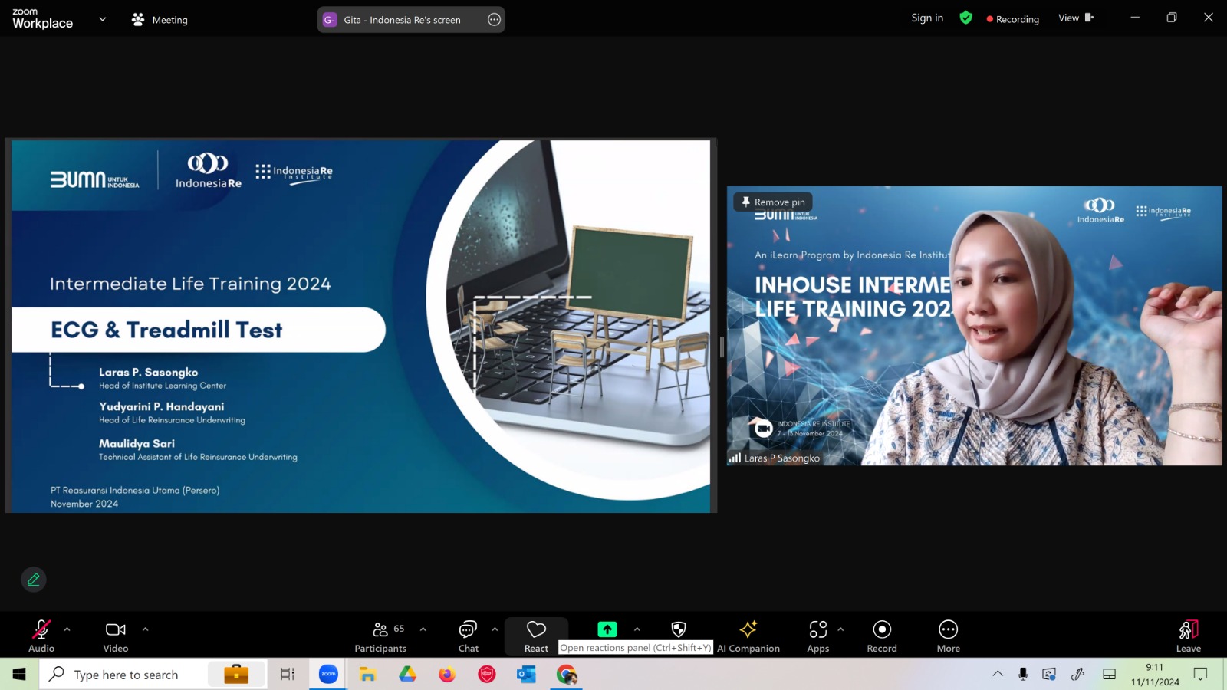The height and width of the screenshot is (690, 1227).
Task: Open the Zoom Workplace dropdown chevron
Action: [x=103, y=19]
